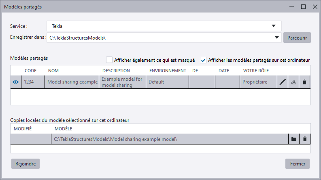
Task: Enable 'Afficher également ce qui est masqué' checkbox
Action: tap(109, 60)
